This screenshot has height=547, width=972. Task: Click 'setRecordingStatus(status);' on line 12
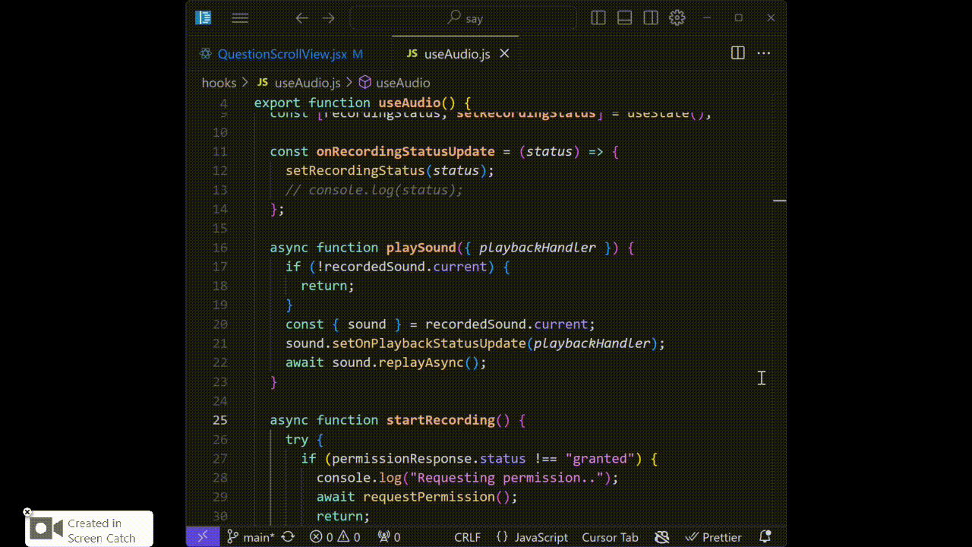(x=390, y=171)
